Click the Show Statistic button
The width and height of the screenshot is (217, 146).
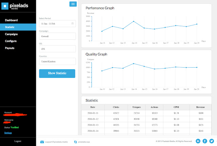coord(57,73)
